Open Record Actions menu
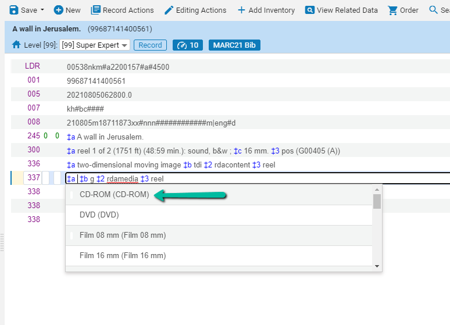The height and width of the screenshot is (325, 450). pyautogui.click(x=122, y=10)
